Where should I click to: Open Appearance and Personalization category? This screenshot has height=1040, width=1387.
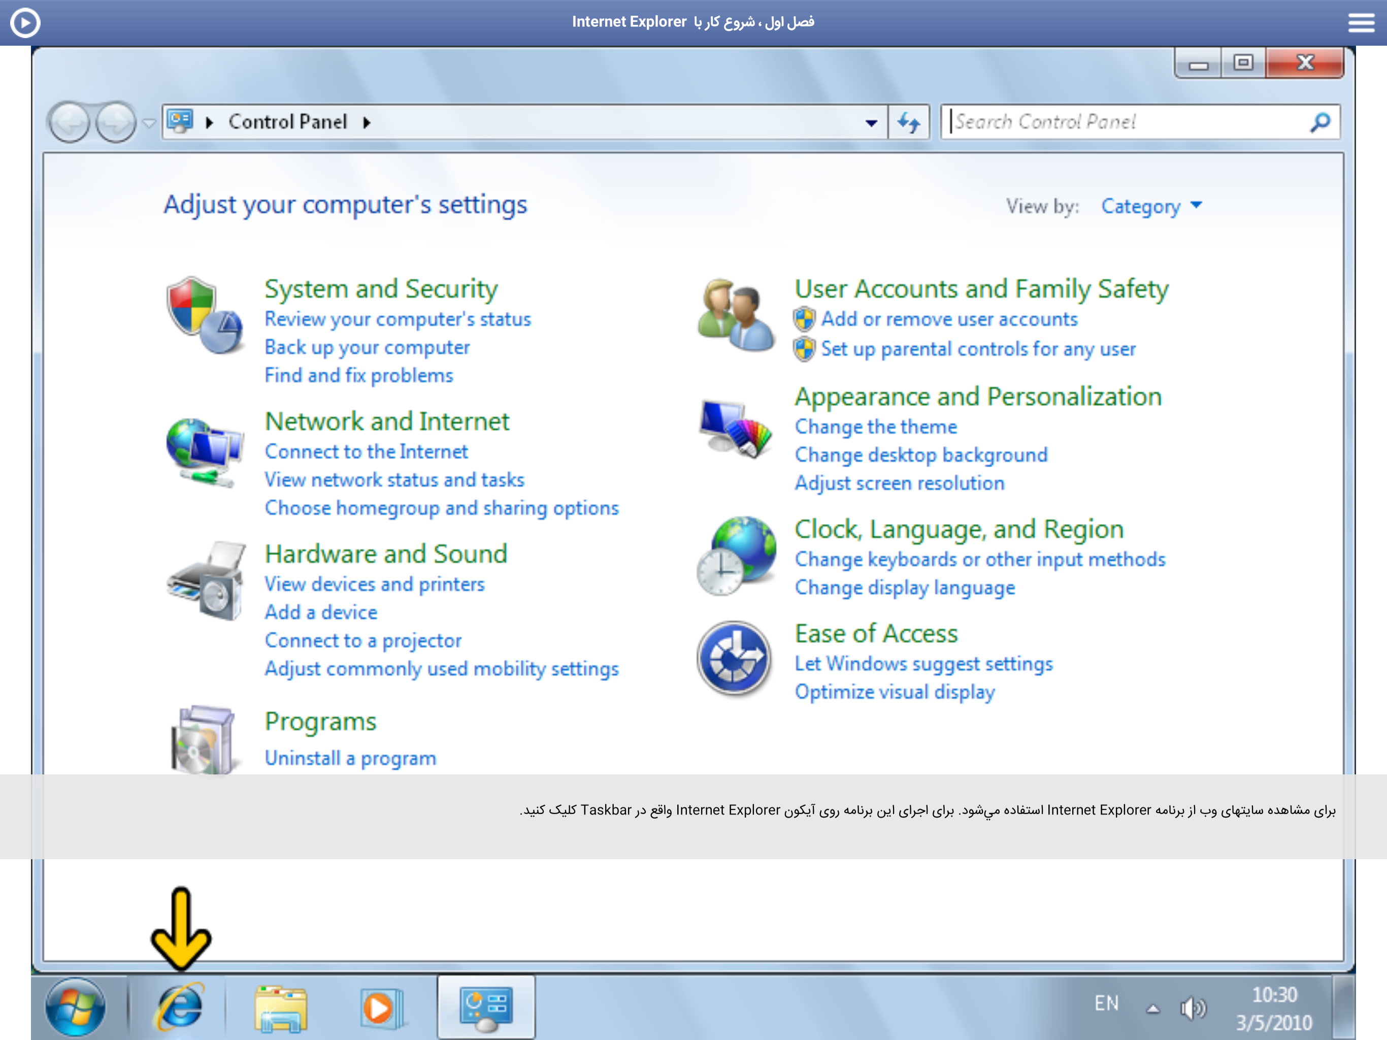point(978,397)
